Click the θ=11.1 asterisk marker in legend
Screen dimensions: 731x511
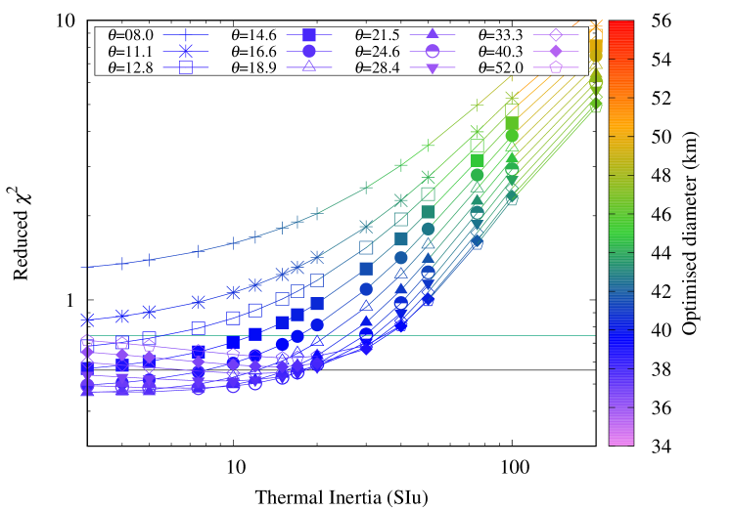186,51
